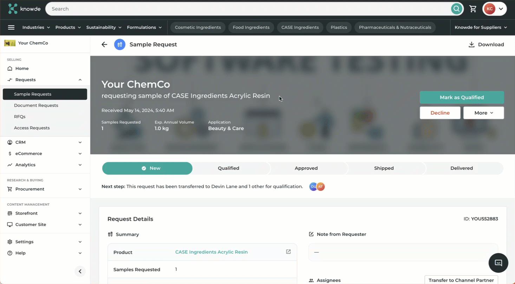Click the New status step
The width and height of the screenshot is (515, 284).
point(147,168)
